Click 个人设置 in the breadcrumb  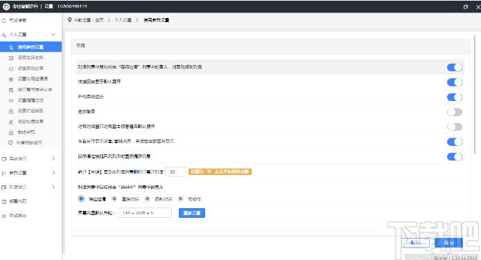[x=123, y=20]
